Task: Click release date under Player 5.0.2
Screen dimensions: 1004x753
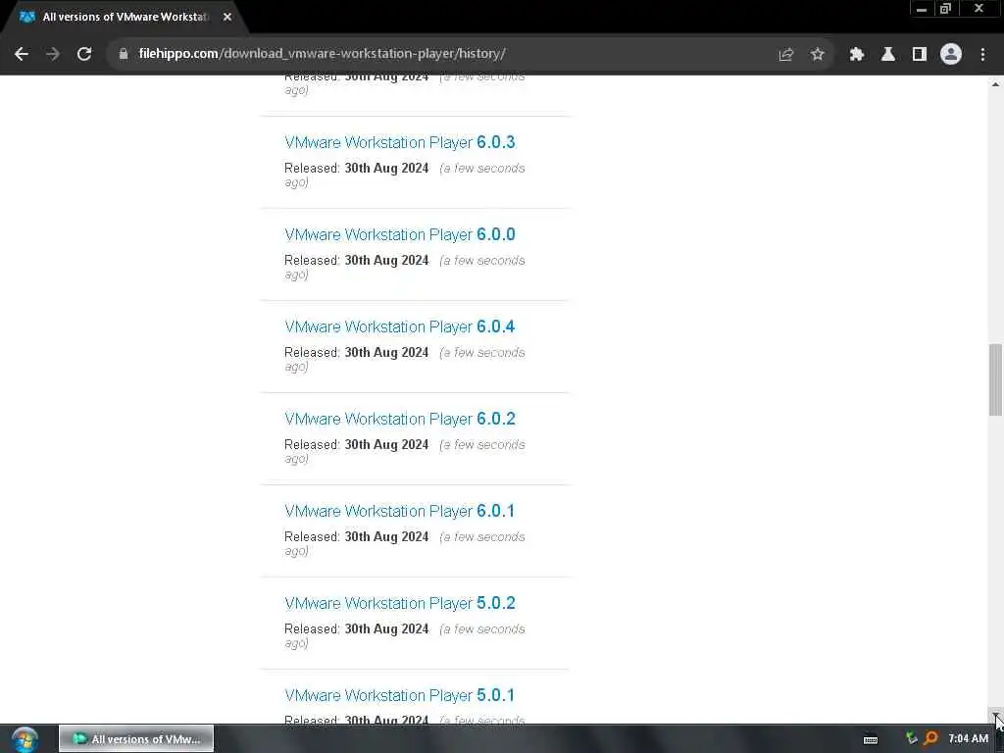Action: point(386,629)
